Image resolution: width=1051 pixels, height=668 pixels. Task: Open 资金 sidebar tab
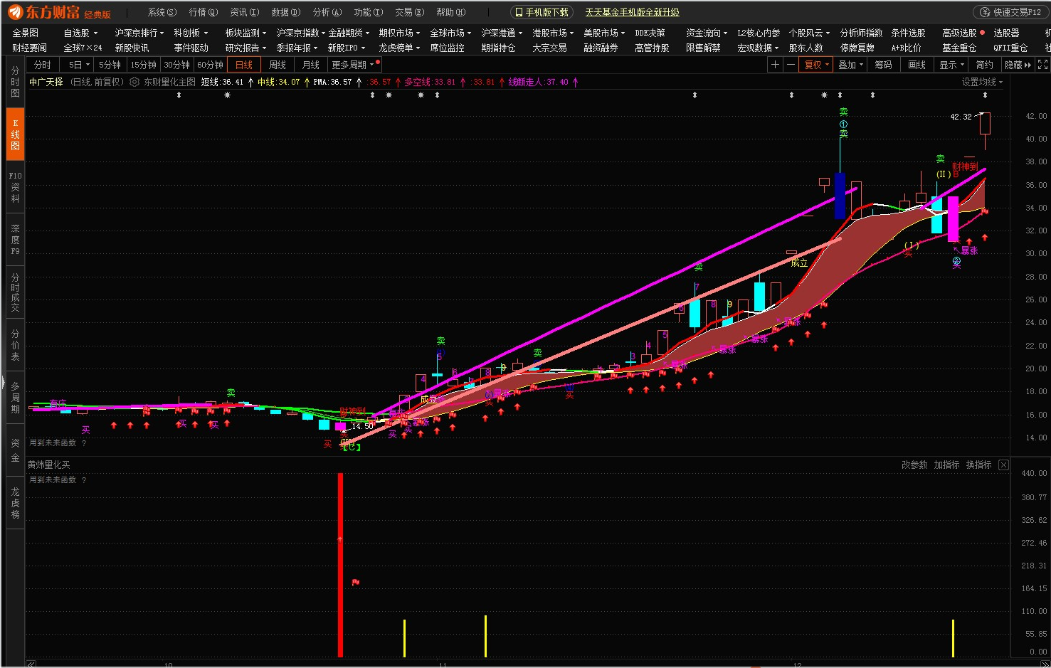pos(15,450)
